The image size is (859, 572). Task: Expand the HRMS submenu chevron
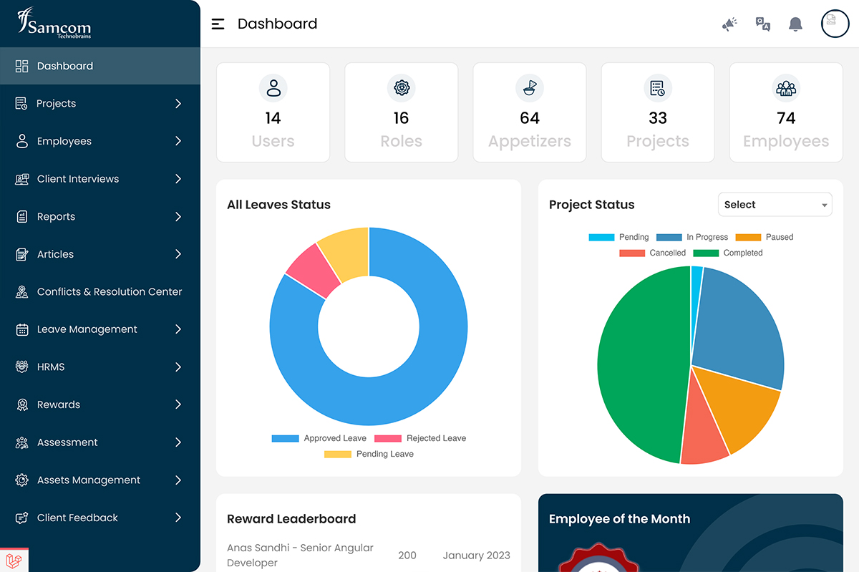click(178, 367)
